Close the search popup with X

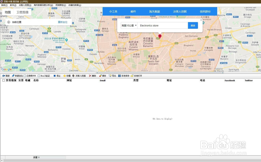(x=201, y=20)
